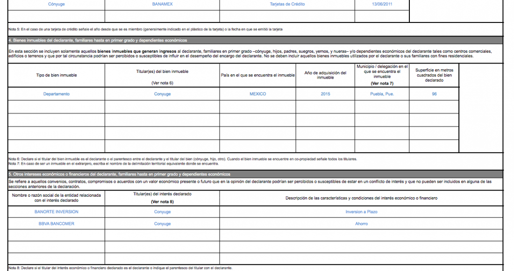This screenshot has width=514, height=271.
Task: Click the Inversion a Plazo description
Action: point(361,212)
